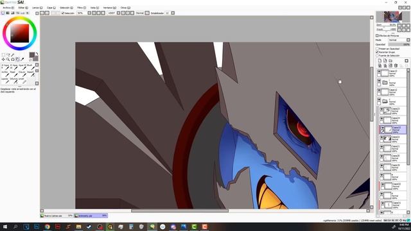Open Windows taskbar search
Image resolution: width=411 pixels, height=231 pixels.
[x=15, y=227]
